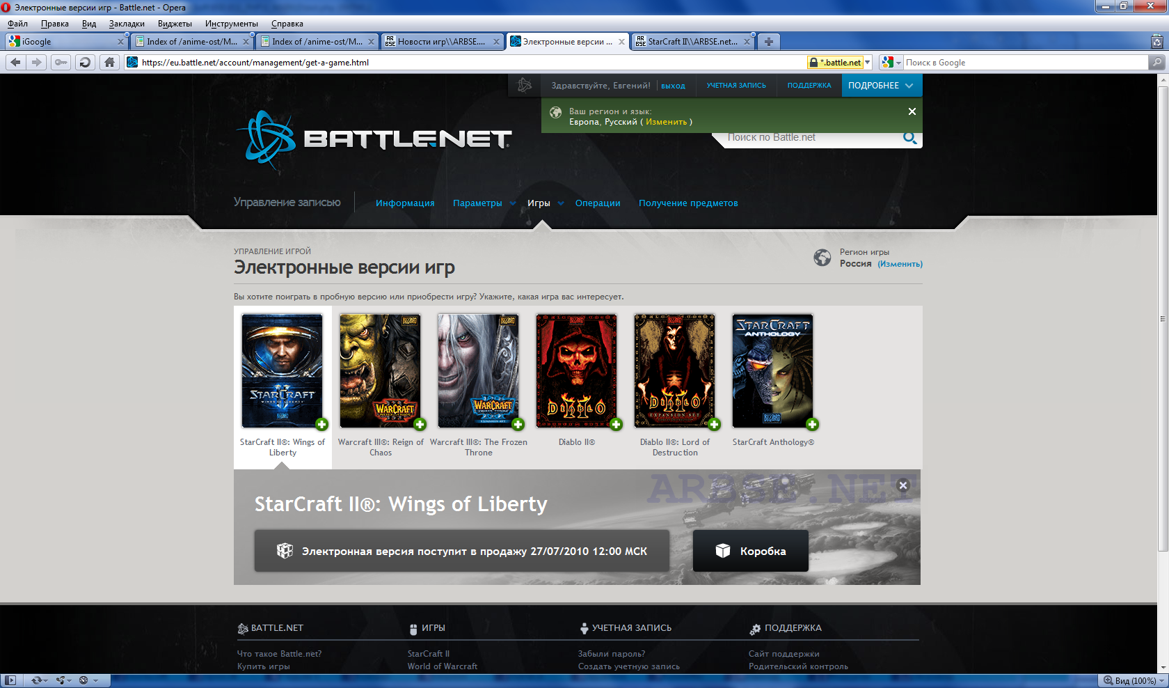Open a new tab with the plus button
The height and width of the screenshot is (688, 1169).
[768, 42]
